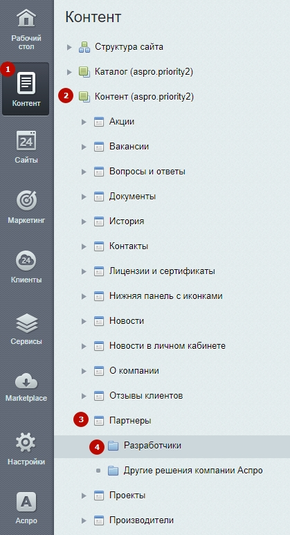Open the Сервисы layers icon
Viewport: 290px width, 535px height.
(x=26, y=323)
